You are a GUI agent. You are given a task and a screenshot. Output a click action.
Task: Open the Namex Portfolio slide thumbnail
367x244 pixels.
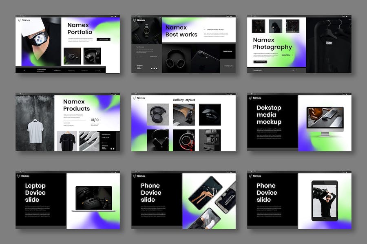(68, 45)
